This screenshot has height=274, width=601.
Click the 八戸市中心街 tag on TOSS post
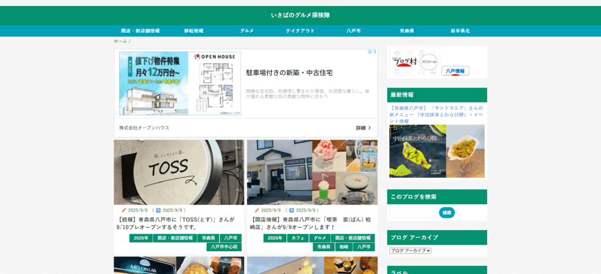coord(225,247)
